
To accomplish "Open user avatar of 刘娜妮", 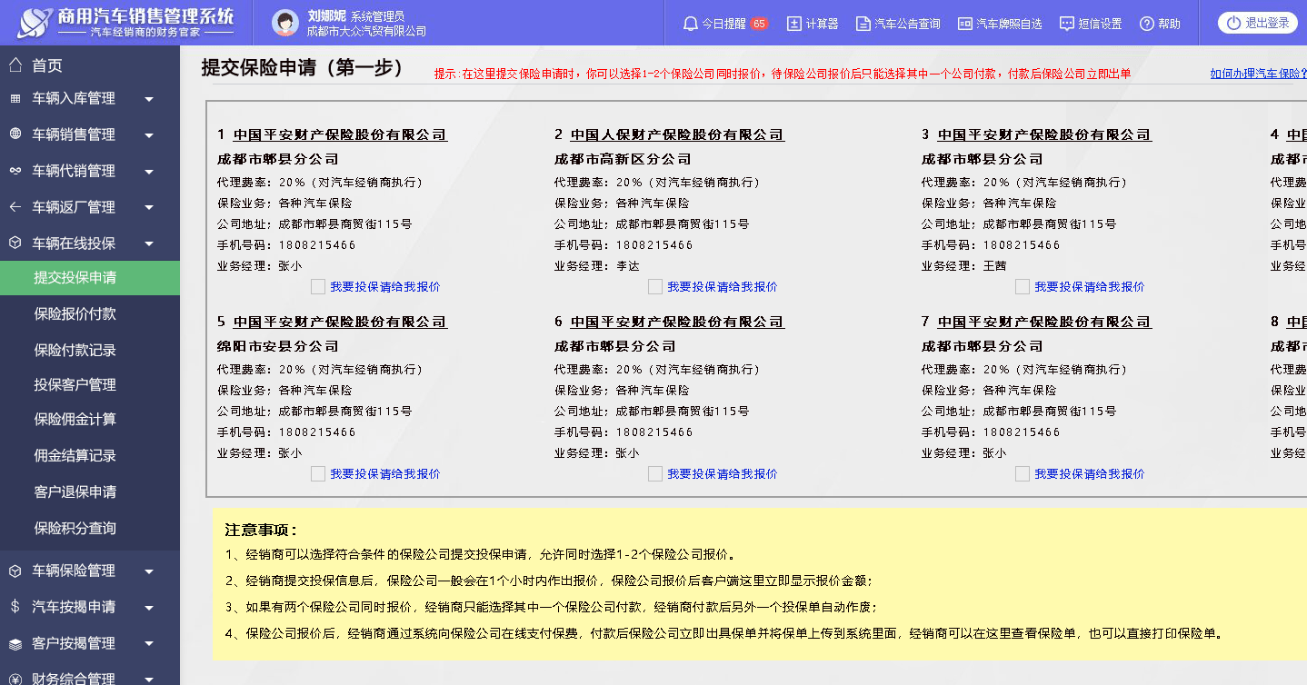I will pos(285,23).
